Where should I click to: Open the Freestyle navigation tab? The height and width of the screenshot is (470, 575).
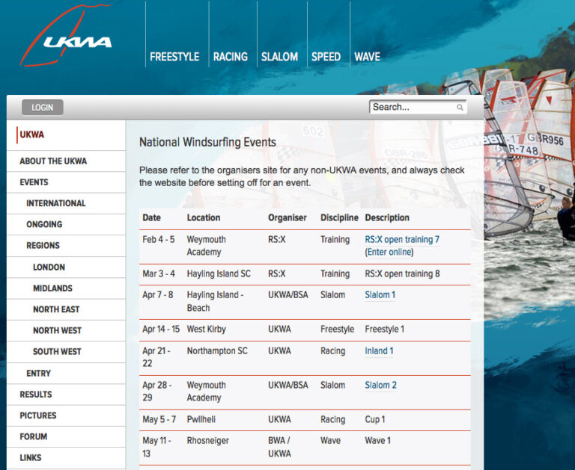(174, 57)
